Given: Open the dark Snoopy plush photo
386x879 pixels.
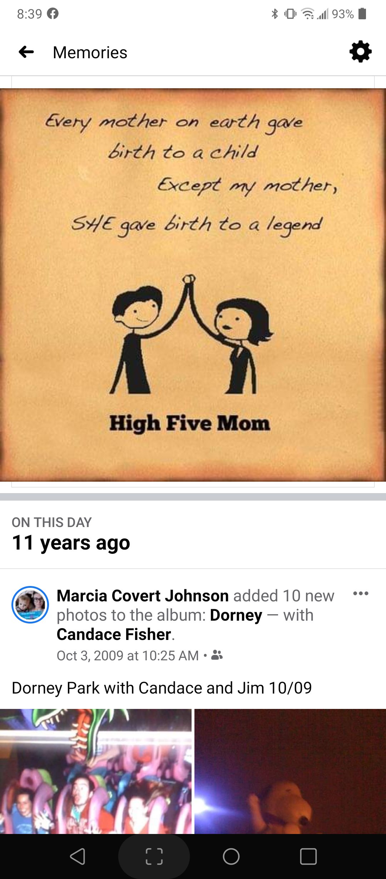Looking at the screenshot, I should [x=290, y=771].
